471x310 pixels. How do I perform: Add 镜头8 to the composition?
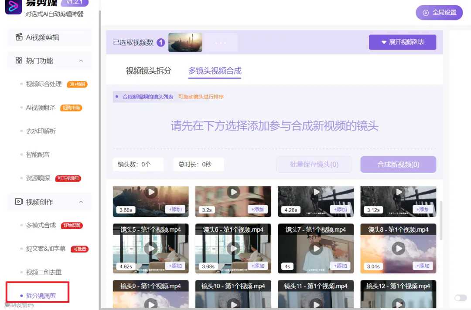pos(423,266)
